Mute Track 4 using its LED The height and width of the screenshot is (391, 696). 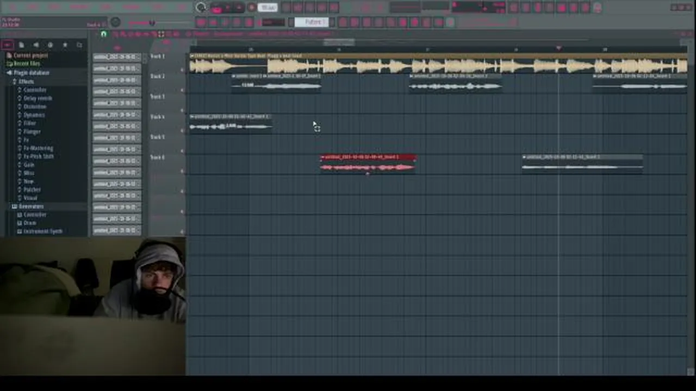(182, 130)
